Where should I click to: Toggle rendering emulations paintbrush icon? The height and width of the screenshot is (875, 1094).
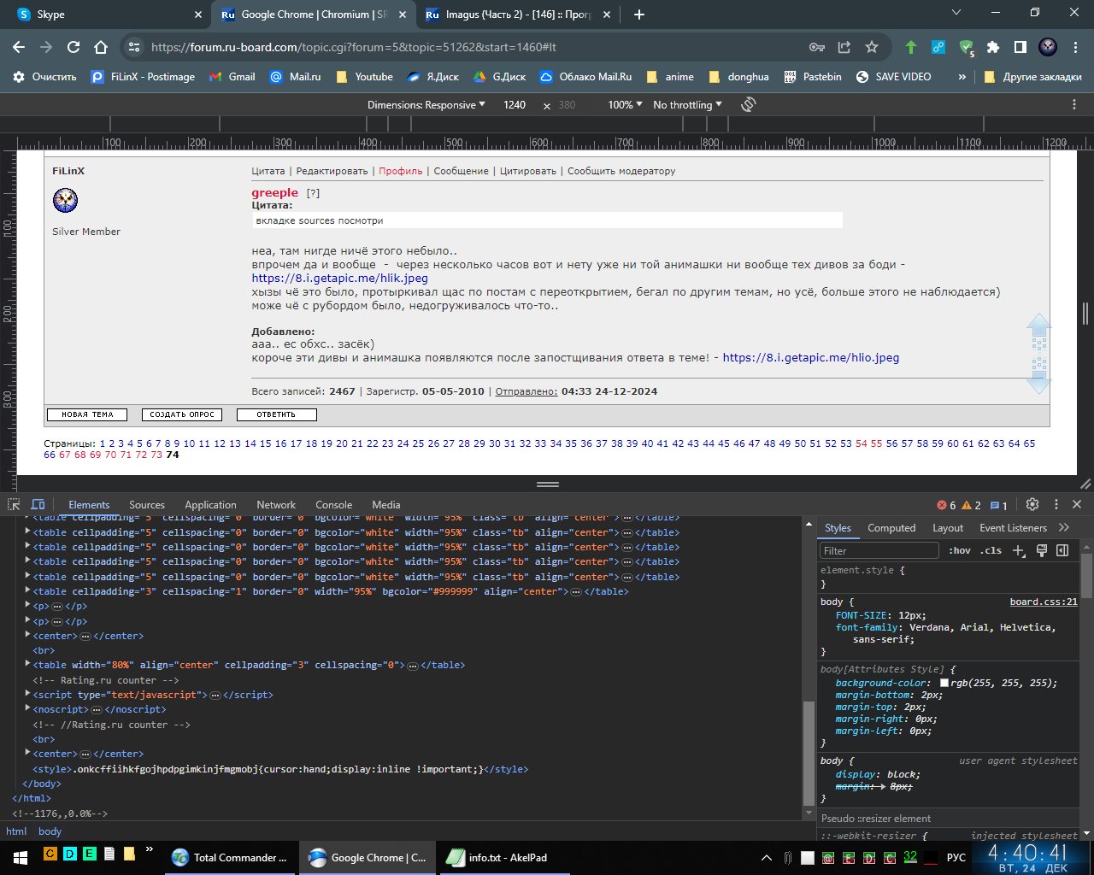[1042, 550]
